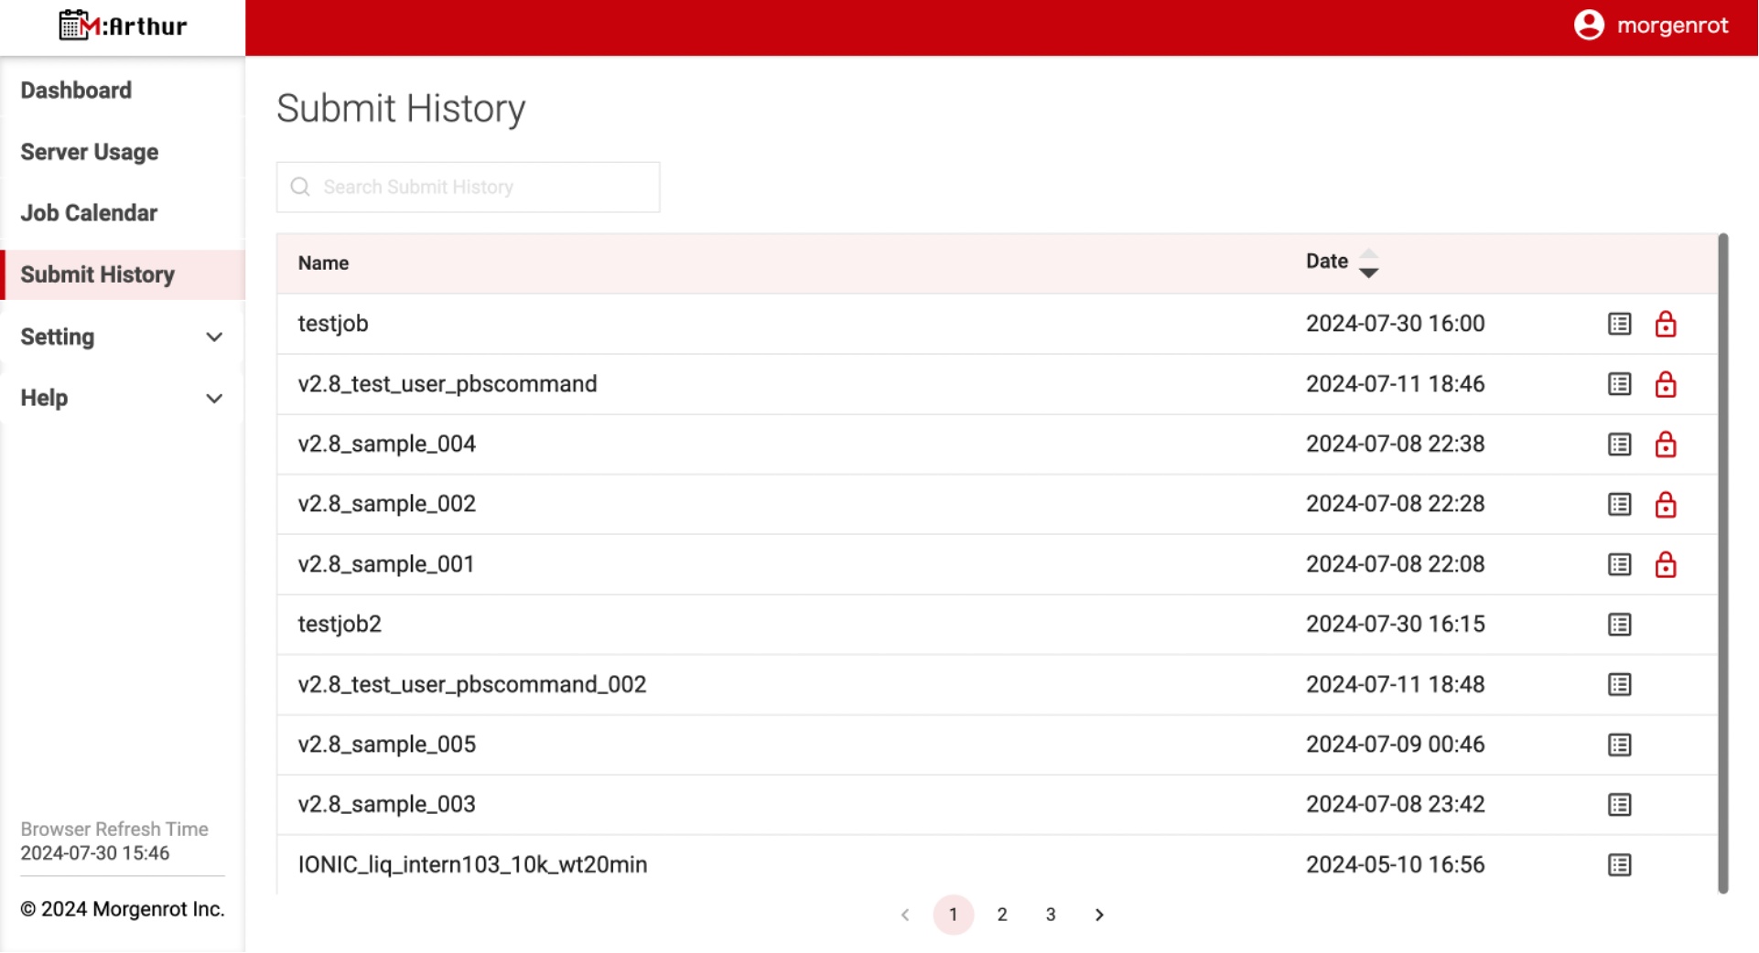Click the morgenrot user account icon
The width and height of the screenshot is (1759, 953).
point(1589,26)
